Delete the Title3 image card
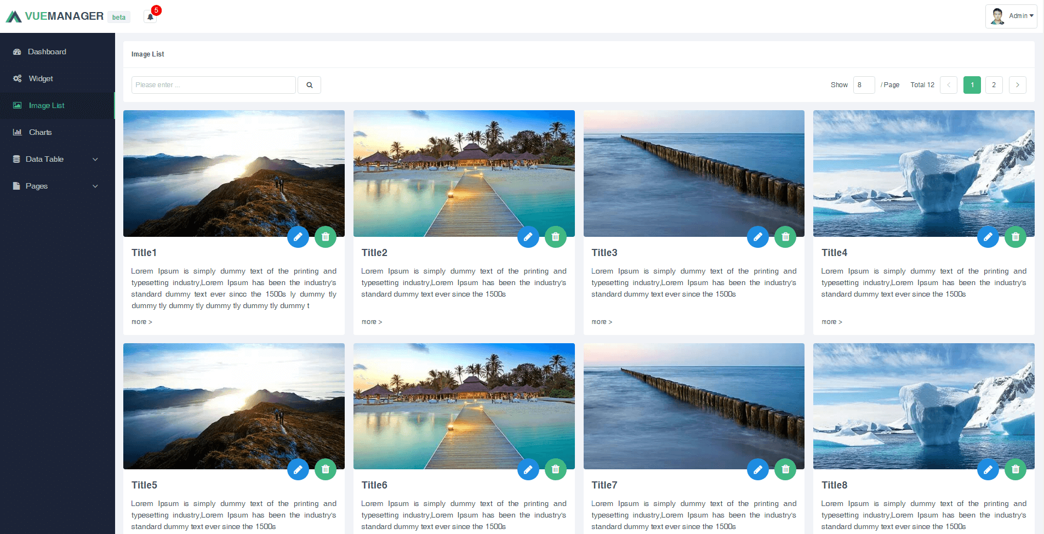This screenshot has height=534, width=1044. tap(785, 237)
